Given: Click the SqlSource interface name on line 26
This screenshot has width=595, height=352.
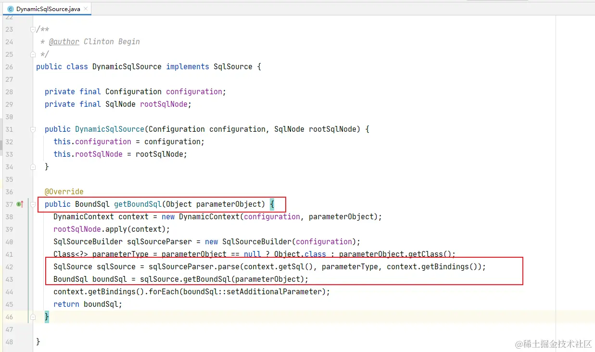Looking at the screenshot, I should 233,67.
